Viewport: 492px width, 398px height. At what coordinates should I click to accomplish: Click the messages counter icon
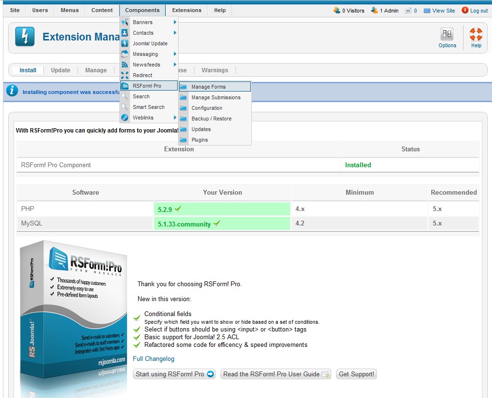click(408, 11)
